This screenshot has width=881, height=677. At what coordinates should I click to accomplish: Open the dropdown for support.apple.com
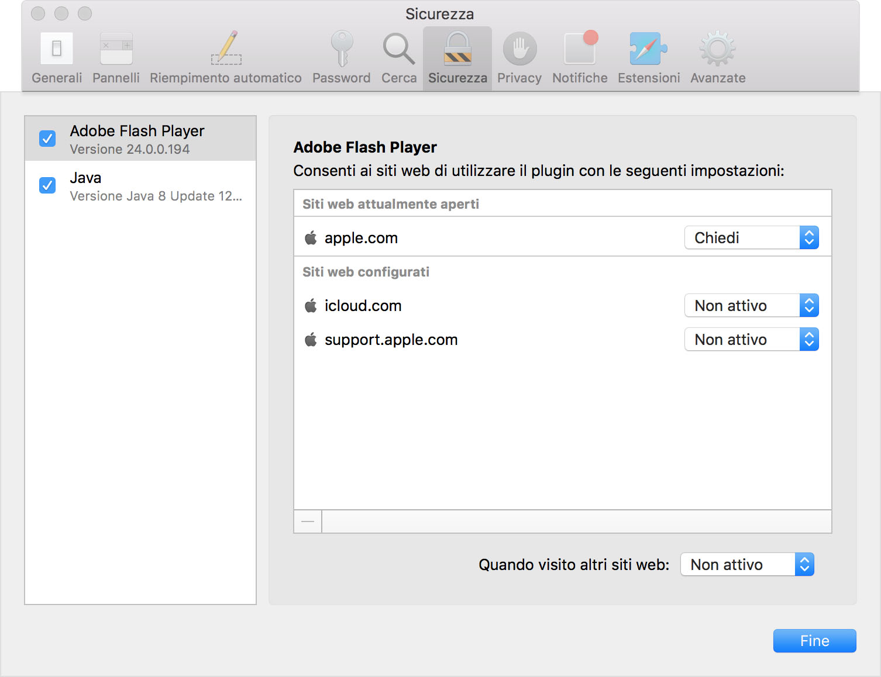tap(751, 339)
